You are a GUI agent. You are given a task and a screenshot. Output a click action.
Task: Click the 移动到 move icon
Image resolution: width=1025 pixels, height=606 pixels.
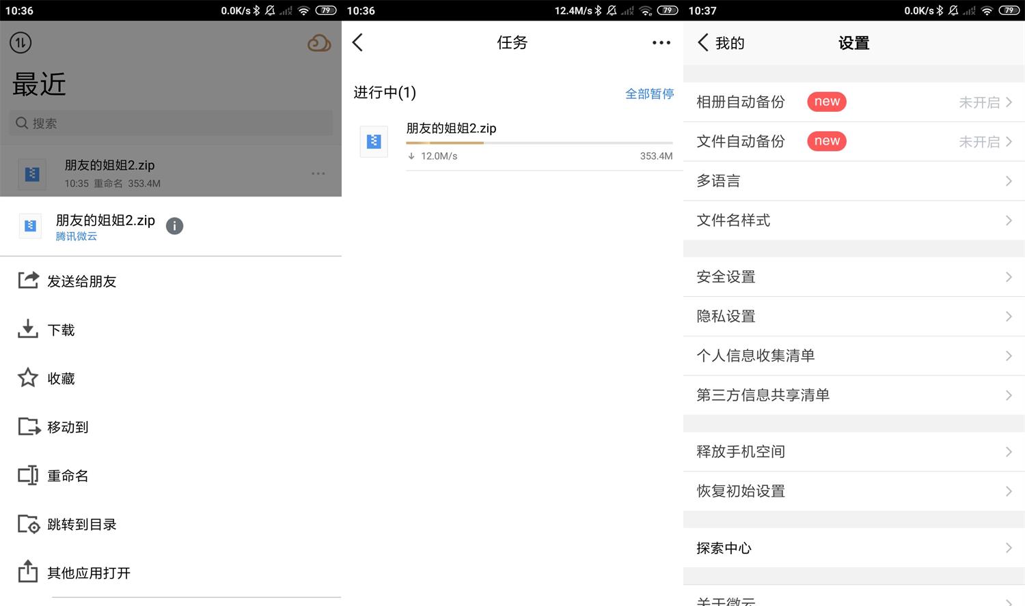point(27,427)
